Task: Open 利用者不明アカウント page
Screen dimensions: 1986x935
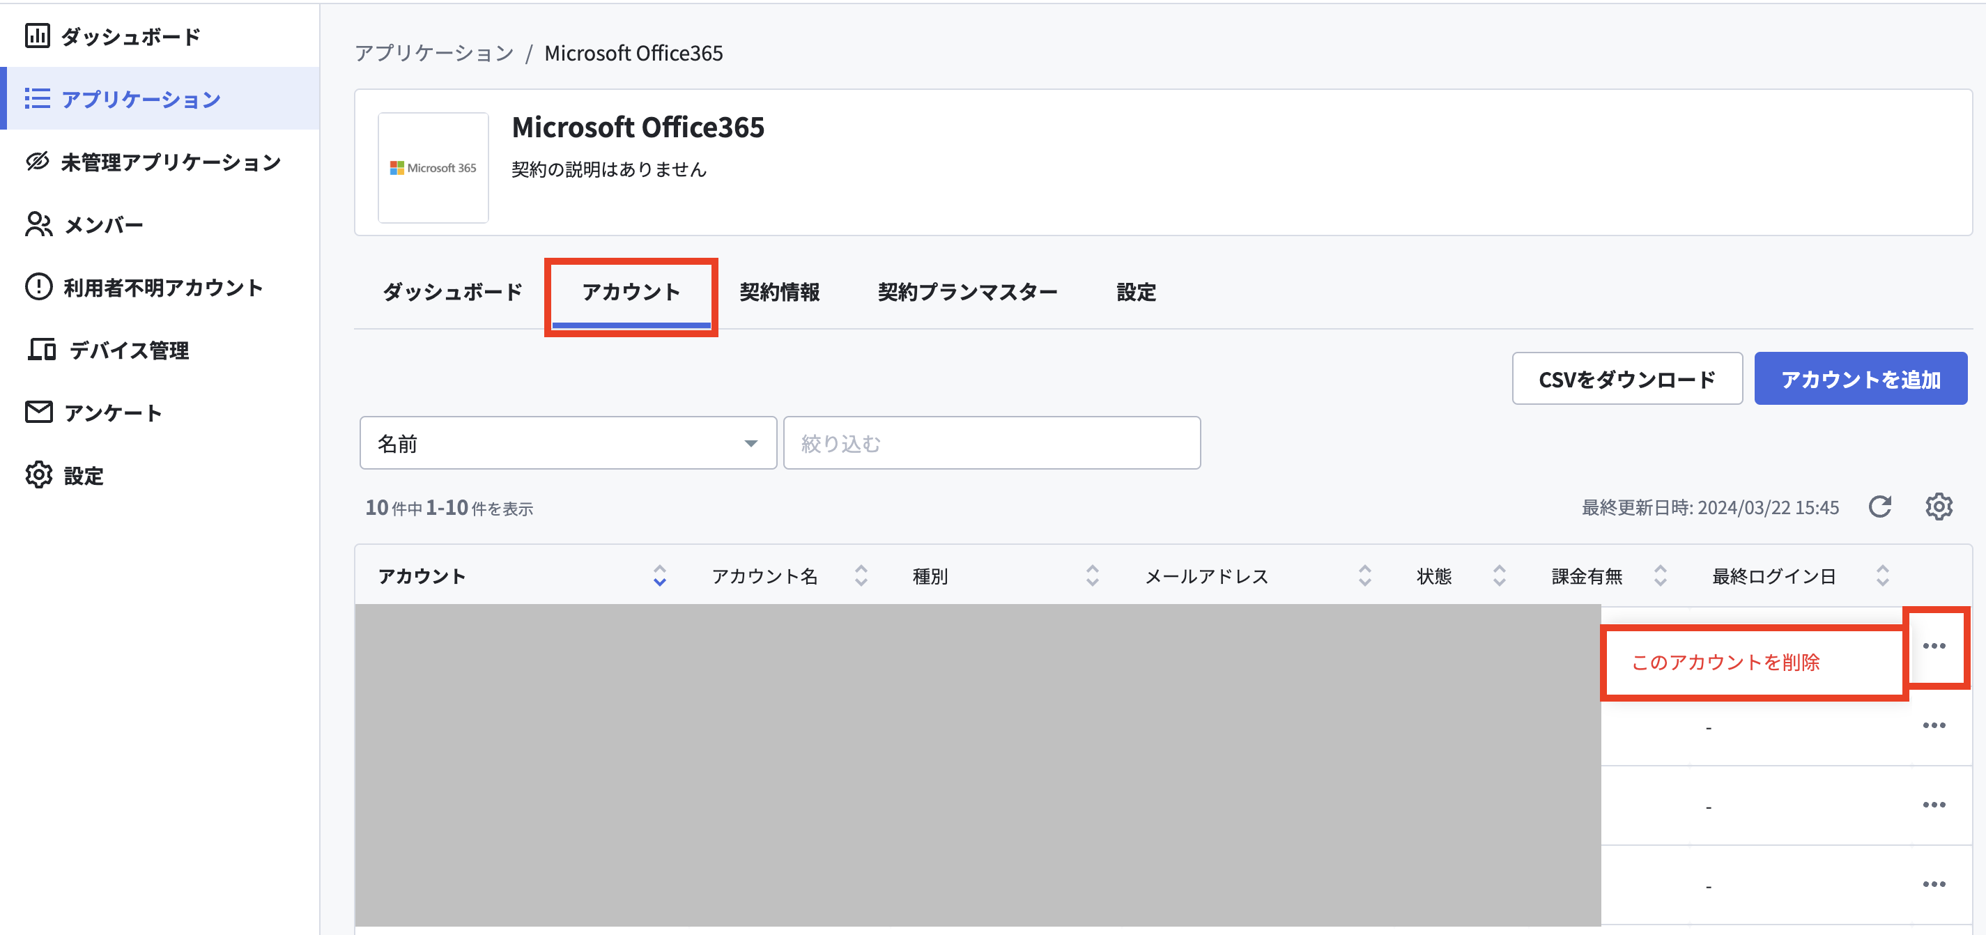Action: click(160, 288)
